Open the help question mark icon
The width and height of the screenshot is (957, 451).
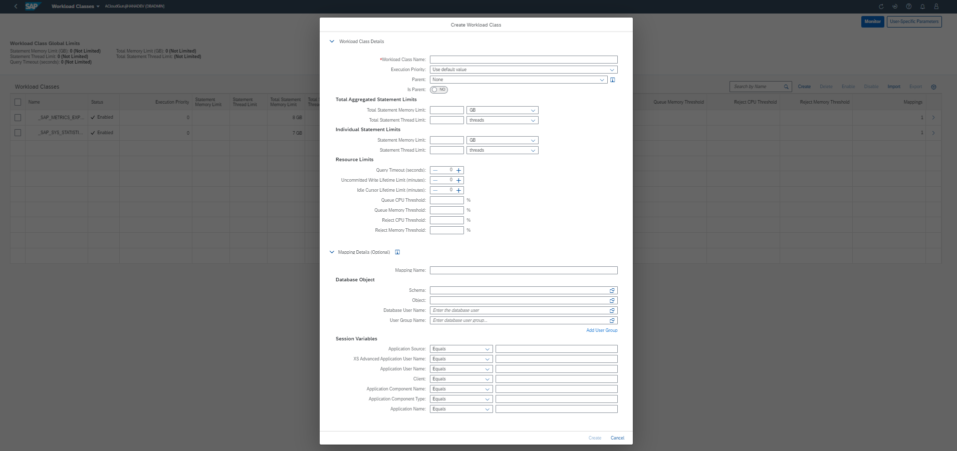point(908,7)
